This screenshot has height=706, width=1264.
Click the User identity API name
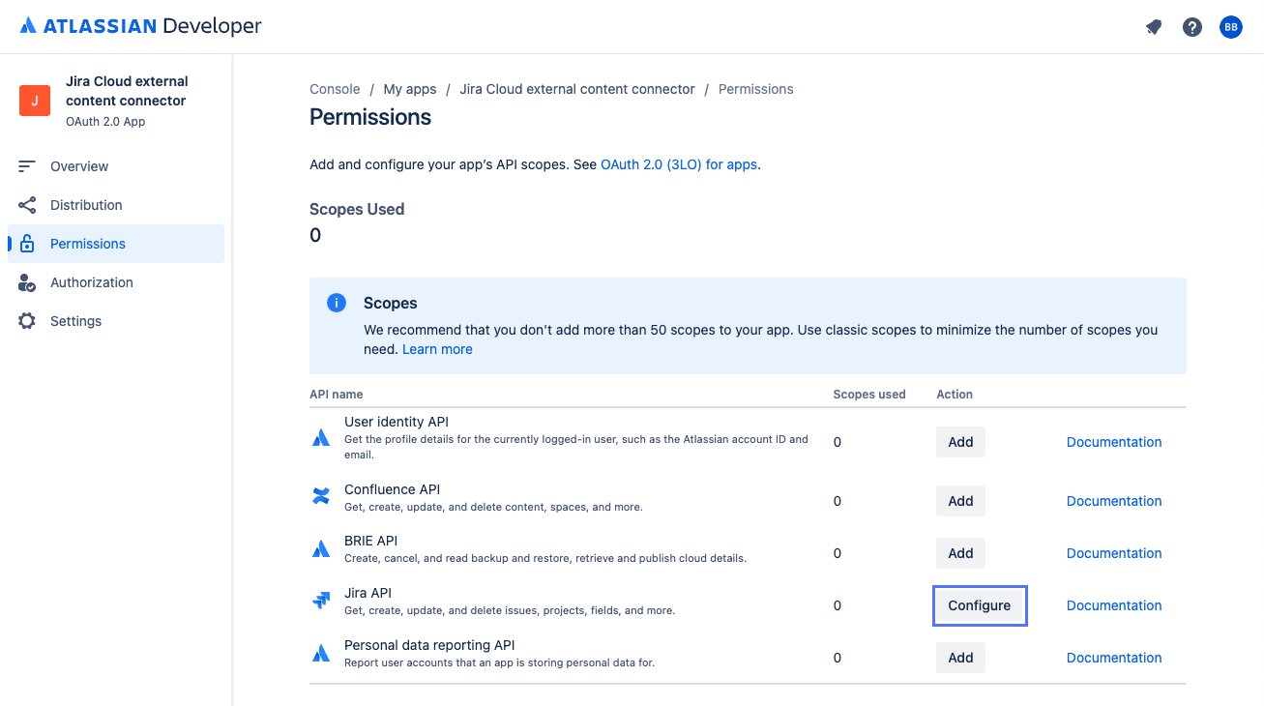pyautogui.click(x=397, y=422)
